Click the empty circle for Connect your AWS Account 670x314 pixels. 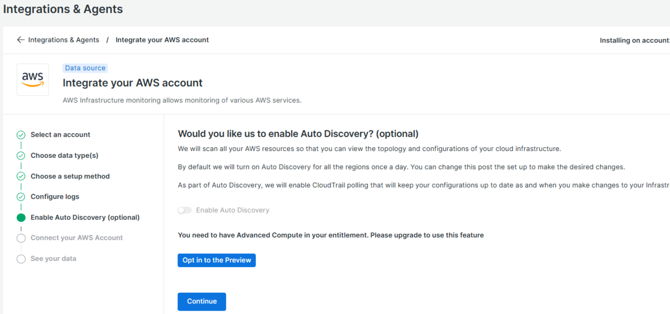click(x=21, y=238)
